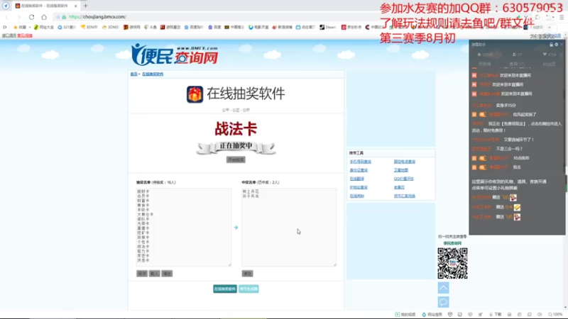568x319 pixels.
Task: Open the 电影天堂 bookmark
Action: 258,27
